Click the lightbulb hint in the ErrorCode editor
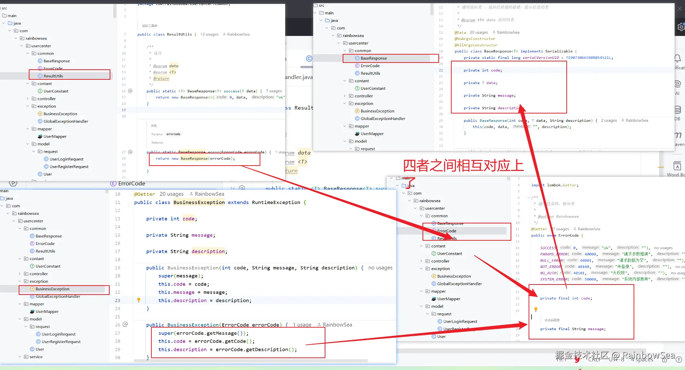 (x=535, y=309)
